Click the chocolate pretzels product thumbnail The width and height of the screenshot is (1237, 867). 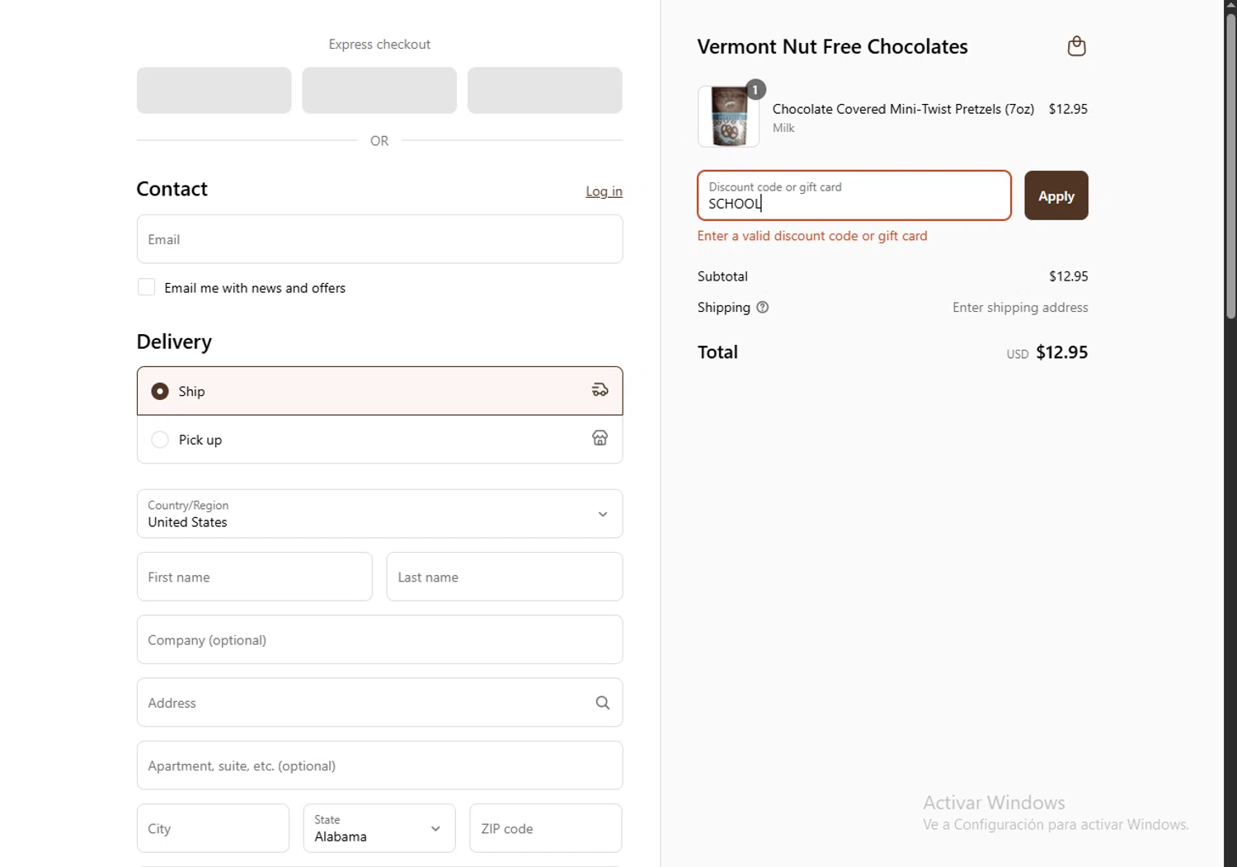[x=728, y=116]
